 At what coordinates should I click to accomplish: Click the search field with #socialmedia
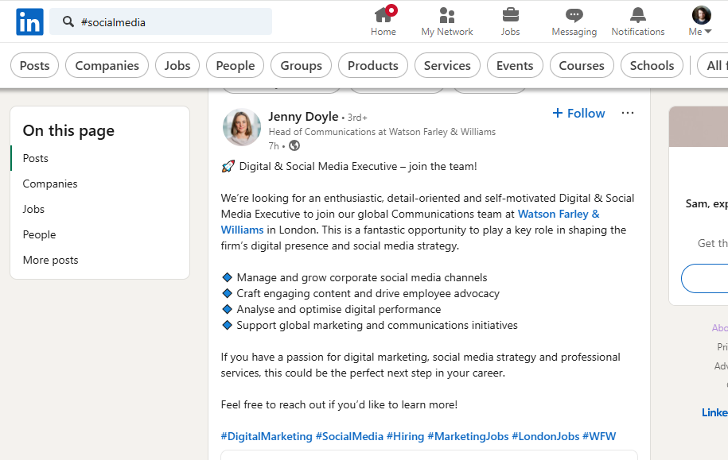[x=161, y=21]
